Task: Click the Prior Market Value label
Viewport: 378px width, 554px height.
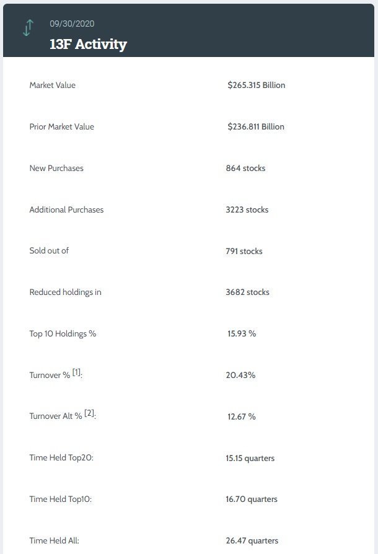Action: tap(61, 126)
